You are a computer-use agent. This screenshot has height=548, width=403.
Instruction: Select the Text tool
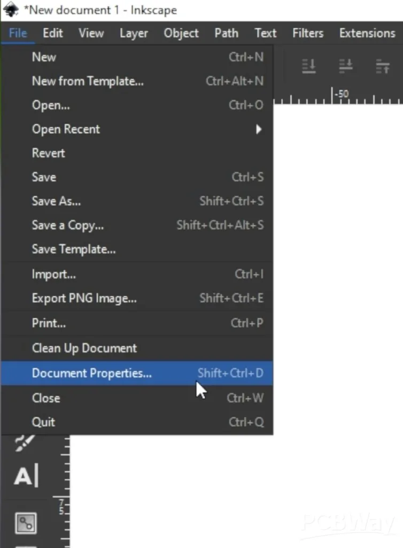[26, 476]
